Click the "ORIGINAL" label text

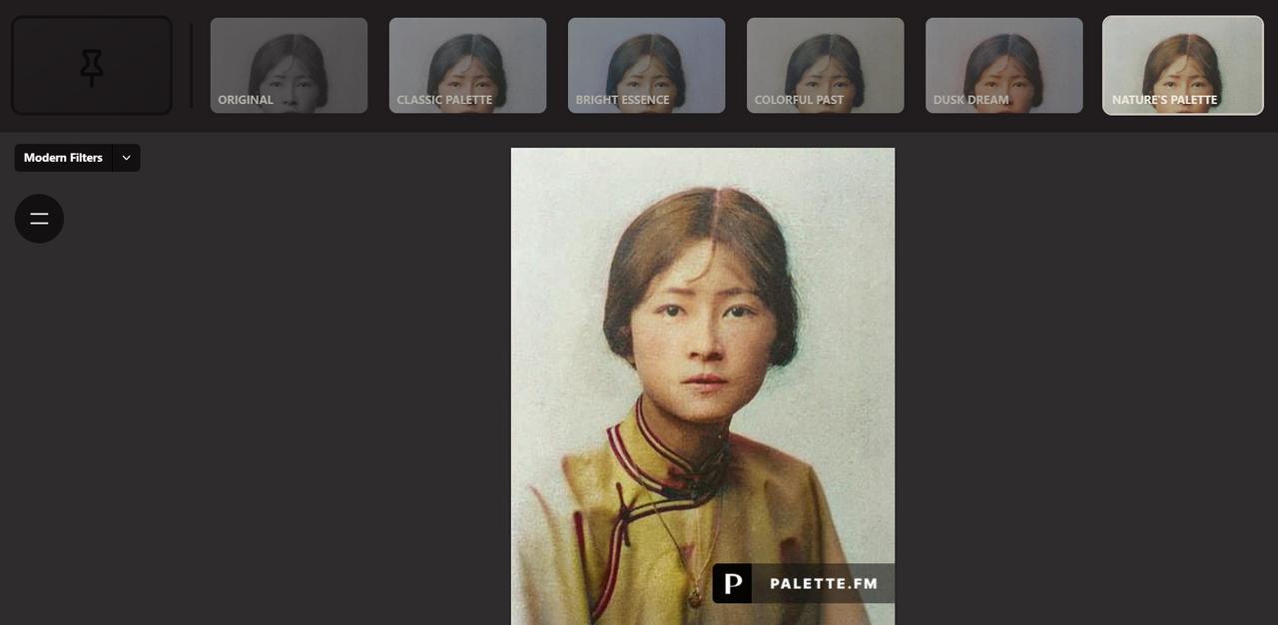246,100
